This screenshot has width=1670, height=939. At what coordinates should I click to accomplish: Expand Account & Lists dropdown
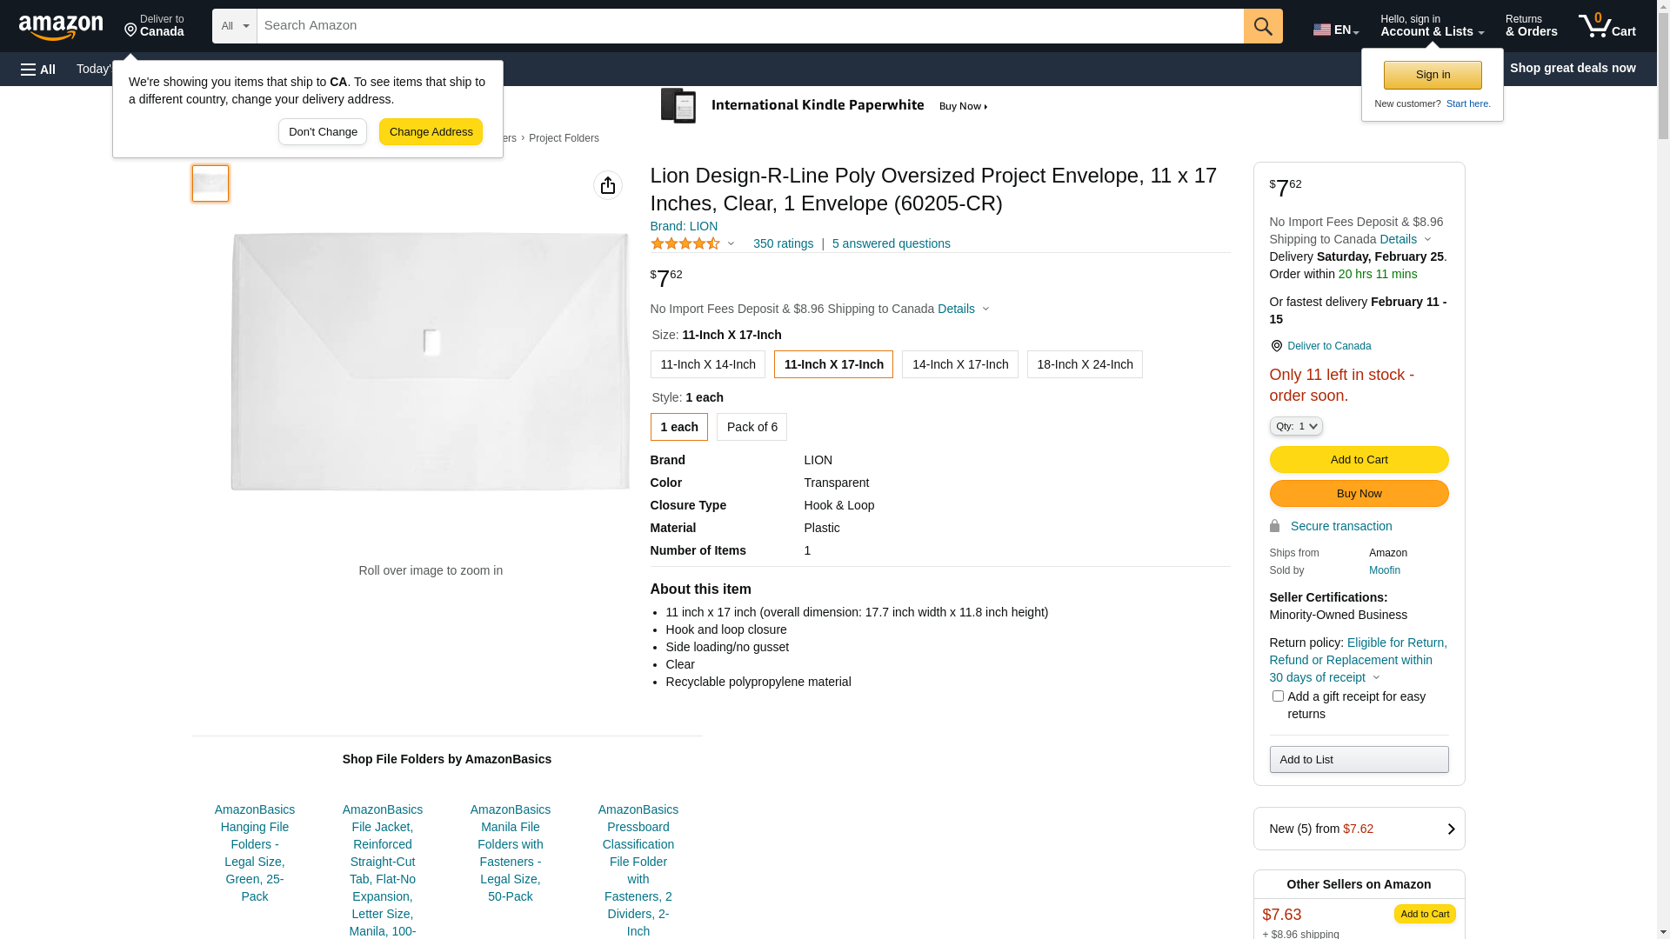[1432, 26]
